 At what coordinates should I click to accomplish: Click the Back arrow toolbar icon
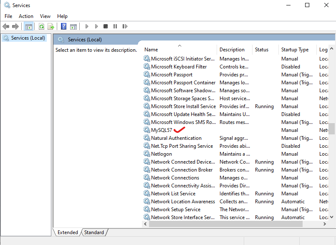click(x=6, y=26)
